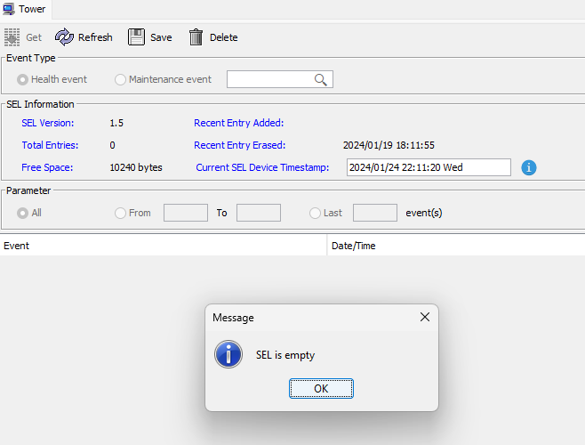The image size is (585, 445).
Task: Click the Total Entries label
Action: click(x=50, y=145)
